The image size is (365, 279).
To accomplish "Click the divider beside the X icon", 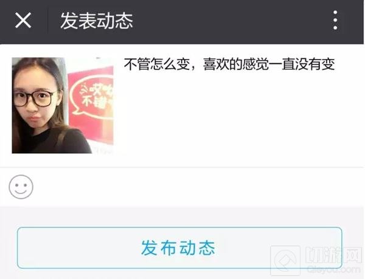I will pyautogui.click(x=47, y=21).
